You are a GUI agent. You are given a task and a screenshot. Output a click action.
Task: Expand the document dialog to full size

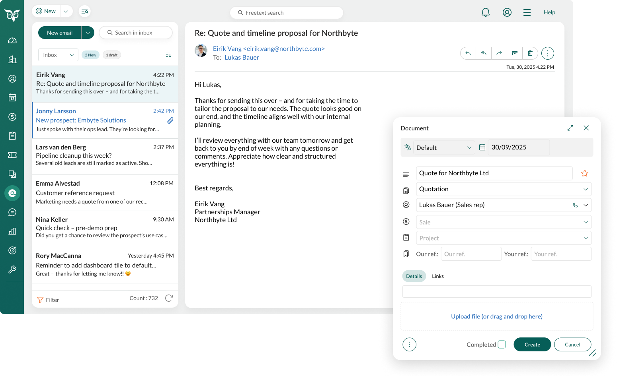[x=570, y=128]
